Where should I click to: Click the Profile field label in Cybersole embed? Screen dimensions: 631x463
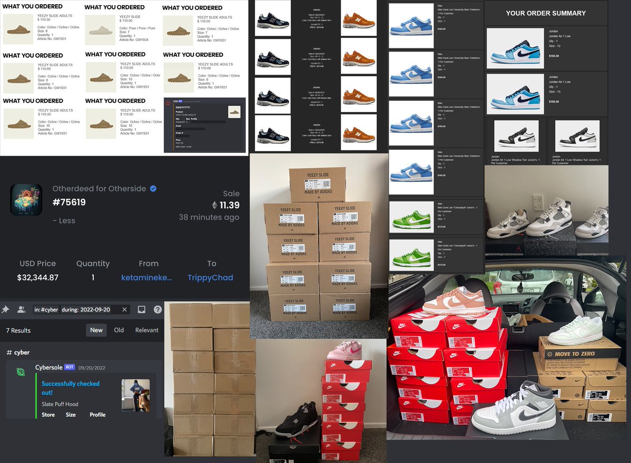(97, 415)
